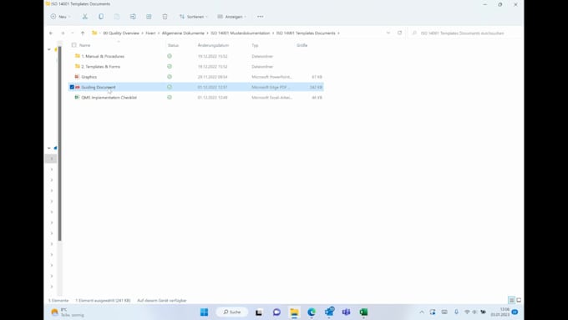The image size is (568, 320).
Task: Click sync status icon of 1. Manual & Procedures
Action: 170,56
